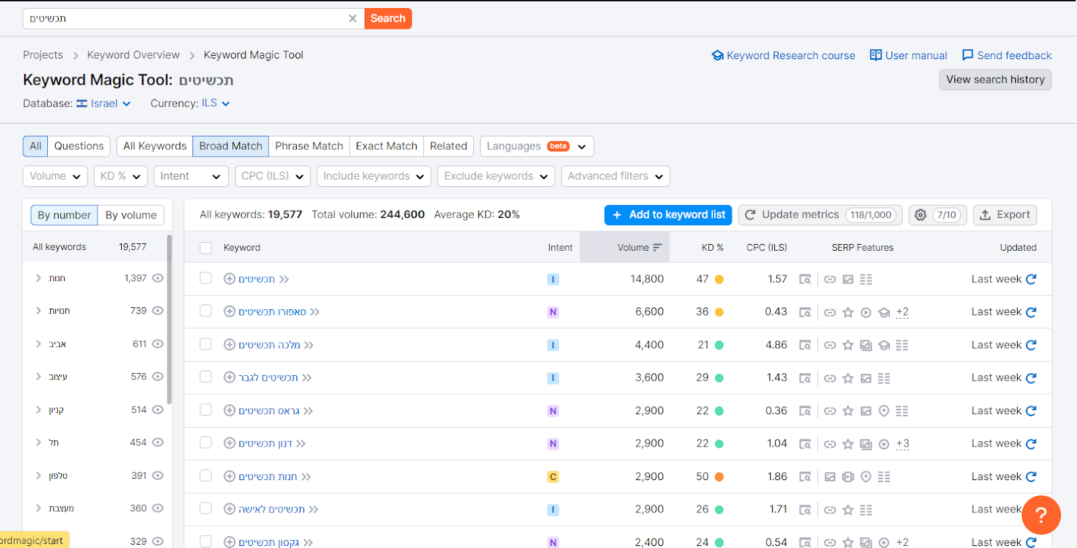This screenshot has height=548, width=1077.
Task: Toggle the eye icon for the 1,397 group
Action: coord(158,278)
